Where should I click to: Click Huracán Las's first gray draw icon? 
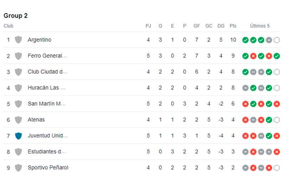[x=245, y=88]
